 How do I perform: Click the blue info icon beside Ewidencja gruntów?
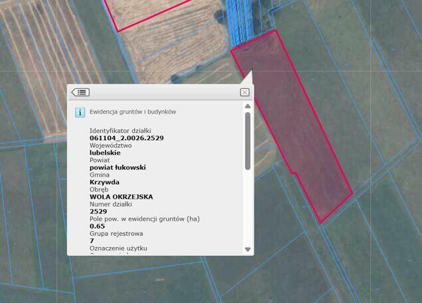pyautogui.click(x=80, y=112)
